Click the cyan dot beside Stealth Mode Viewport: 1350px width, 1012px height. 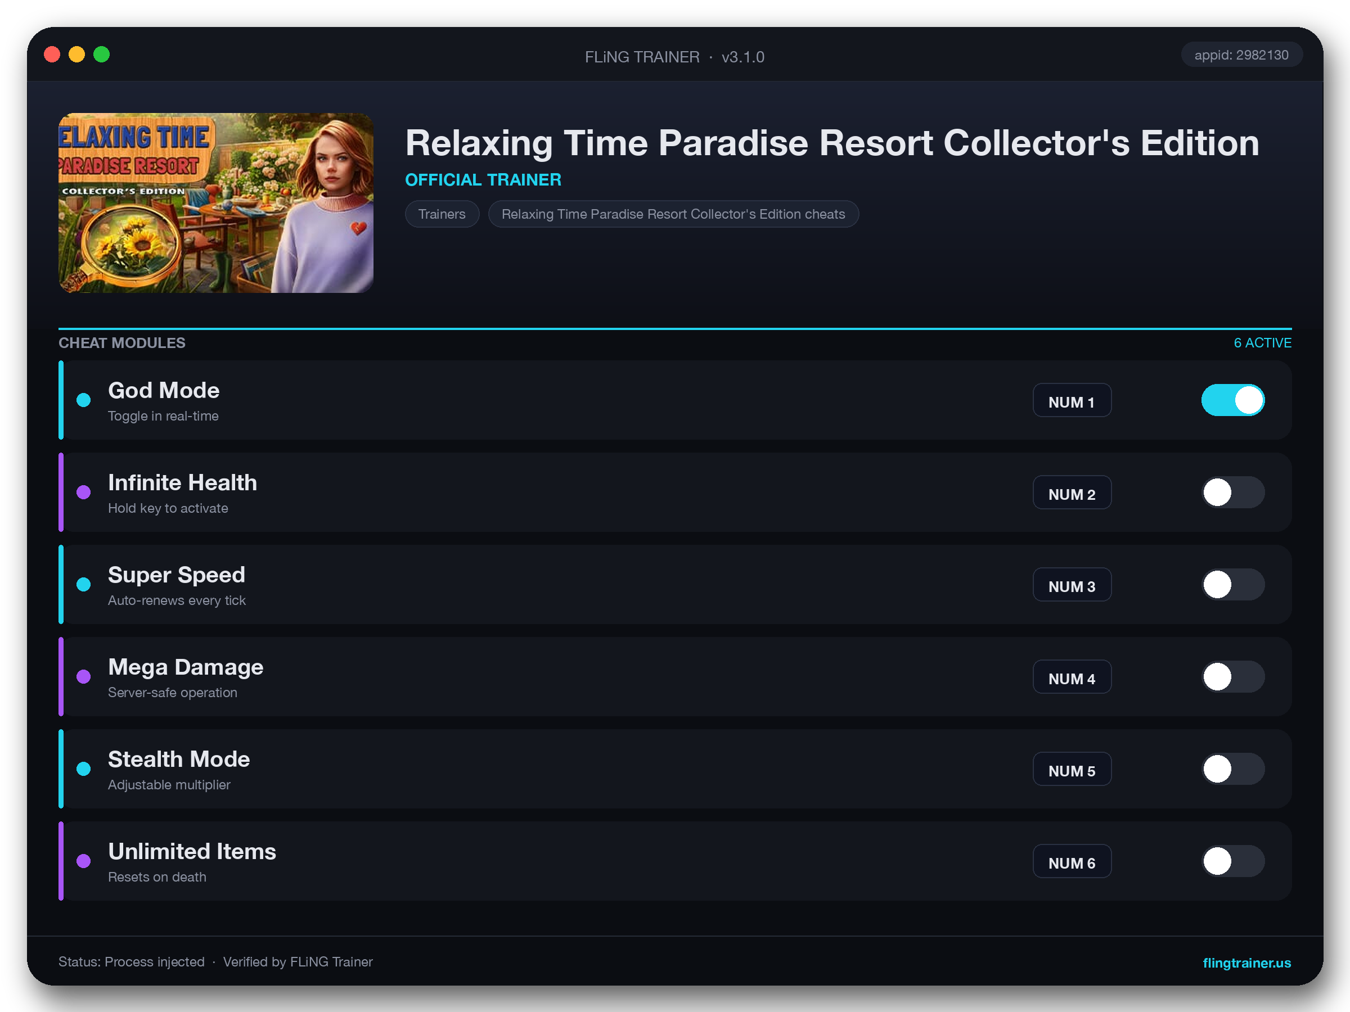click(x=84, y=769)
